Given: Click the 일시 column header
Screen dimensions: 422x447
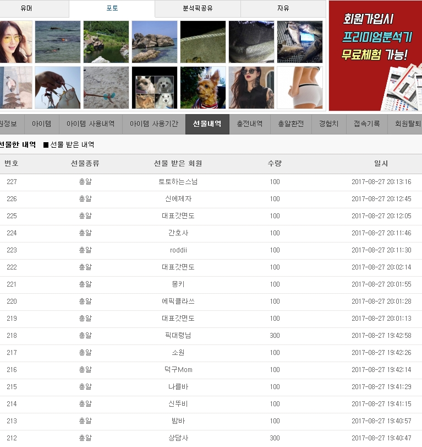Looking at the screenshot, I should [x=381, y=163].
